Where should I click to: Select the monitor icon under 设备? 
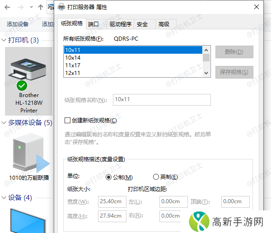(28, 220)
